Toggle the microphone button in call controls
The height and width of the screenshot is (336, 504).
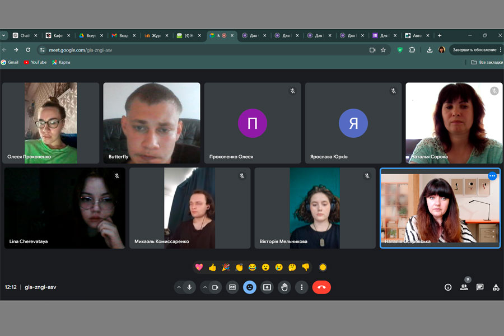click(189, 287)
